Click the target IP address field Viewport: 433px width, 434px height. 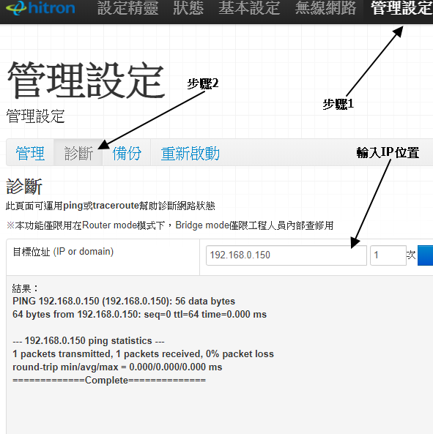pyautogui.click(x=286, y=255)
